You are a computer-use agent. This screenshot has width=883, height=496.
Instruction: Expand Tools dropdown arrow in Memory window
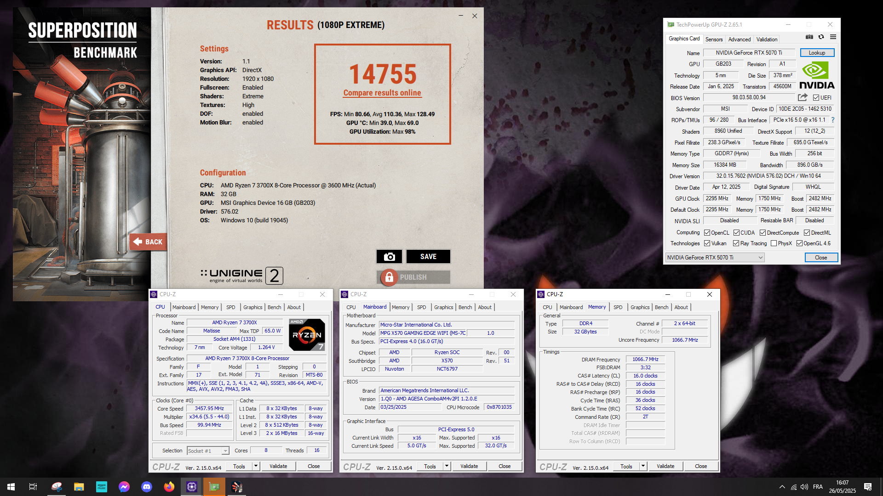click(643, 467)
